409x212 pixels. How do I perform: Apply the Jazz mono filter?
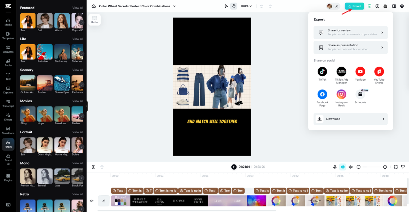62,176
